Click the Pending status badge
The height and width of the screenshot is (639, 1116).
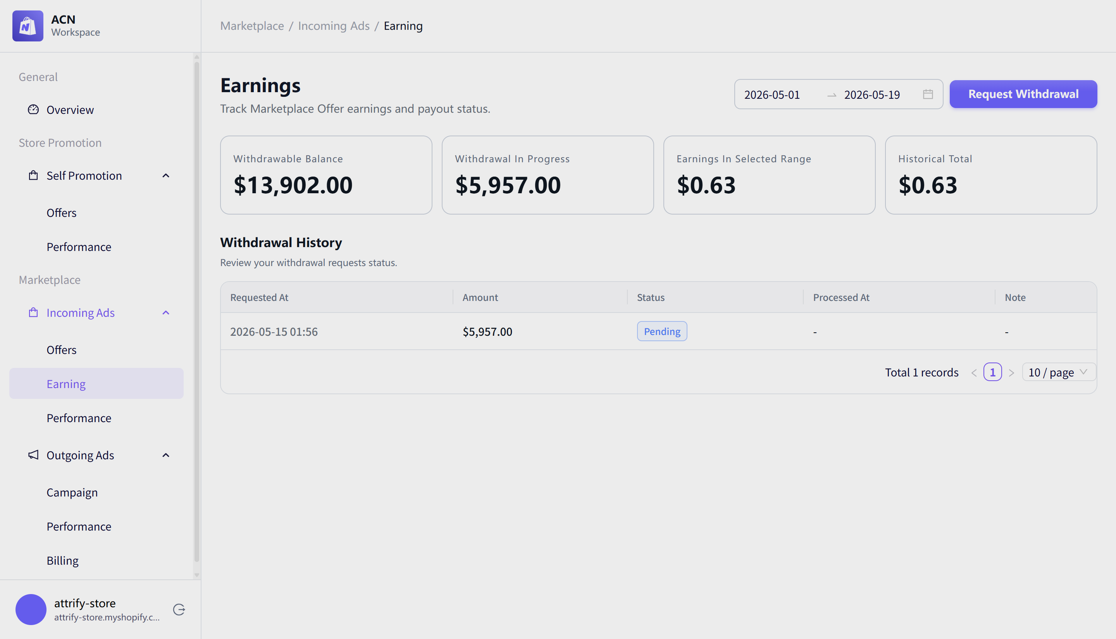click(662, 332)
